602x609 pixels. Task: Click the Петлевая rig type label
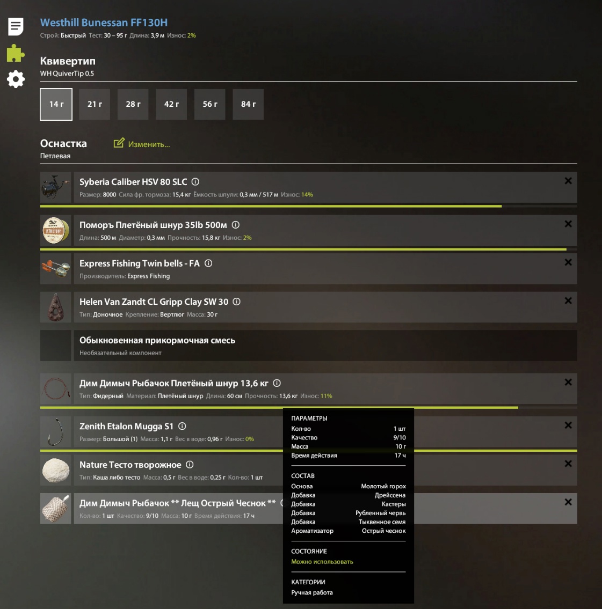[x=55, y=156]
